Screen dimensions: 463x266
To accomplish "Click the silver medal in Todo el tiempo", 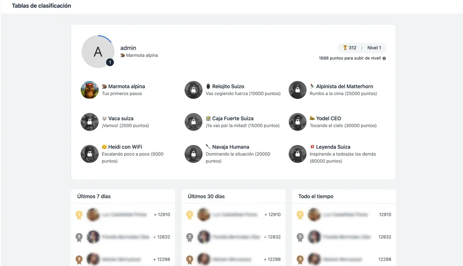I will (x=300, y=237).
